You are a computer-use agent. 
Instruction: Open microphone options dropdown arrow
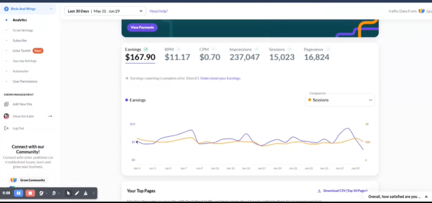(x=59, y=193)
